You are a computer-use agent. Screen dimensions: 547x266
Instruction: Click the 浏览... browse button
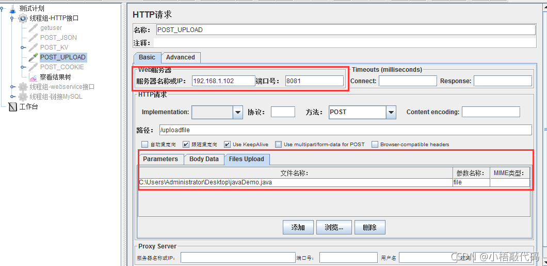(334, 227)
